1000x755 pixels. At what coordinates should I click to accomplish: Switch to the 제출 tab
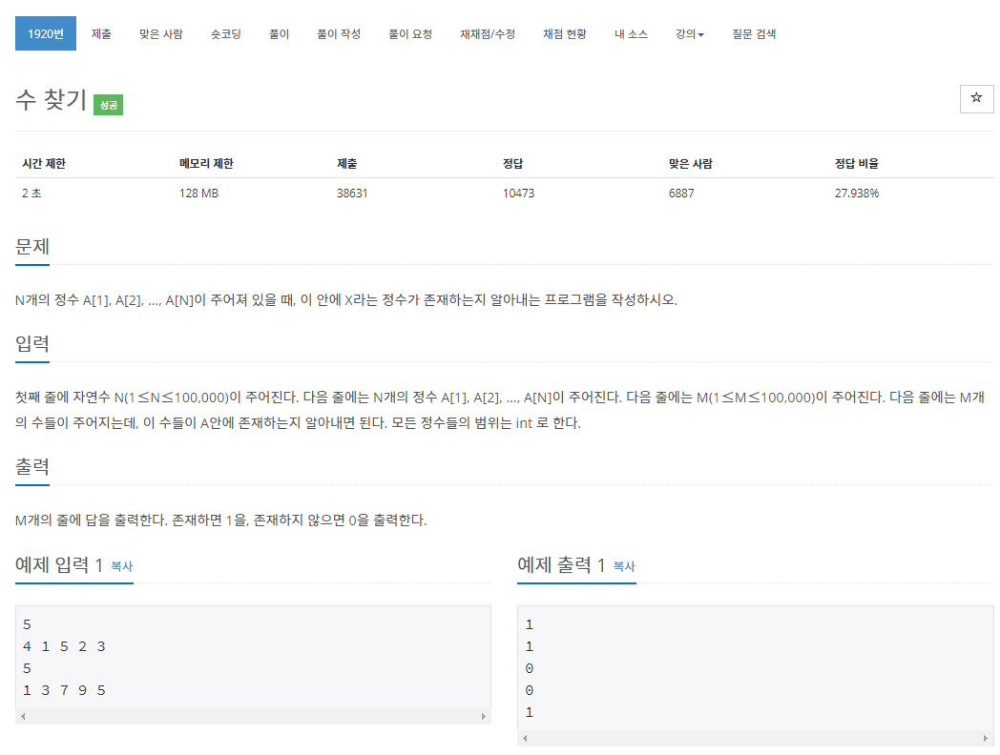coord(101,33)
